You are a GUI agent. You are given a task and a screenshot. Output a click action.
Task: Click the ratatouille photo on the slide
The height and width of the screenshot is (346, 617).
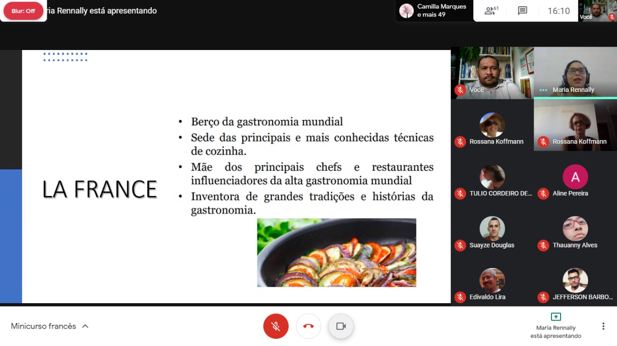coord(336,253)
